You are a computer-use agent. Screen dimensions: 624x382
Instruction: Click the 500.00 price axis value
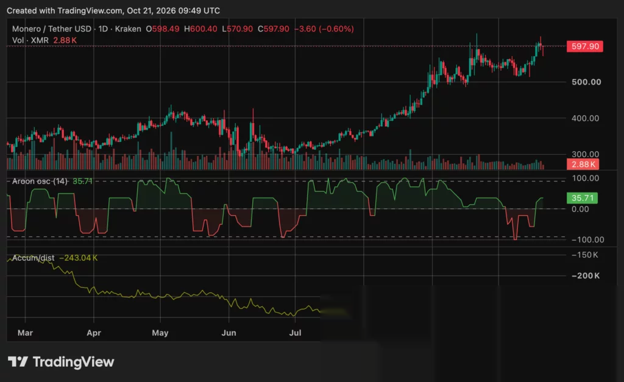pyautogui.click(x=586, y=82)
